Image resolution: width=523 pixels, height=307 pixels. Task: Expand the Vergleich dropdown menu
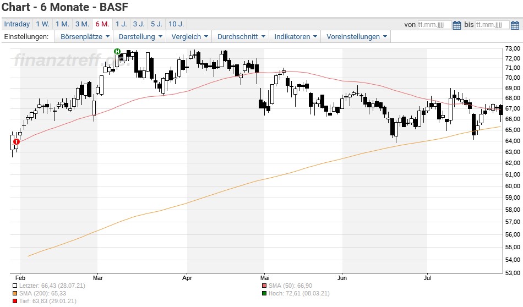[x=189, y=37]
